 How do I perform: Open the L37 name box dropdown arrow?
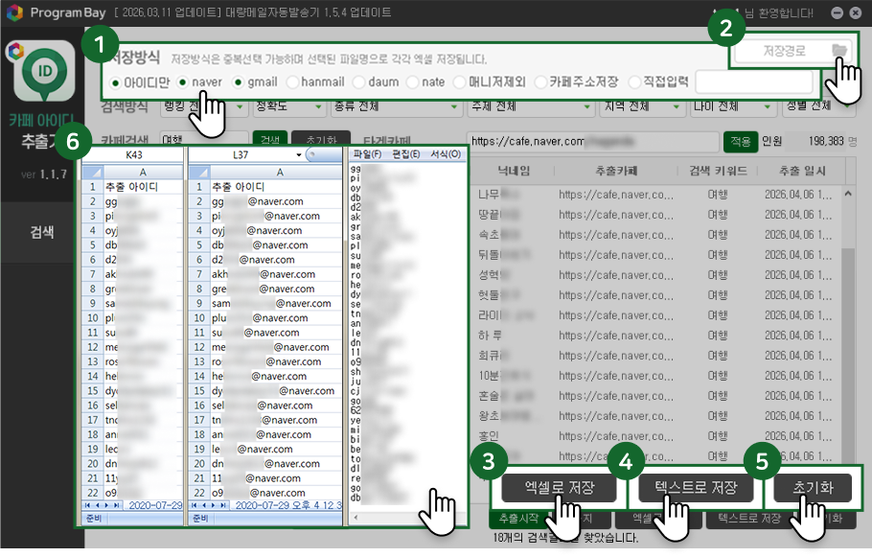click(299, 154)
